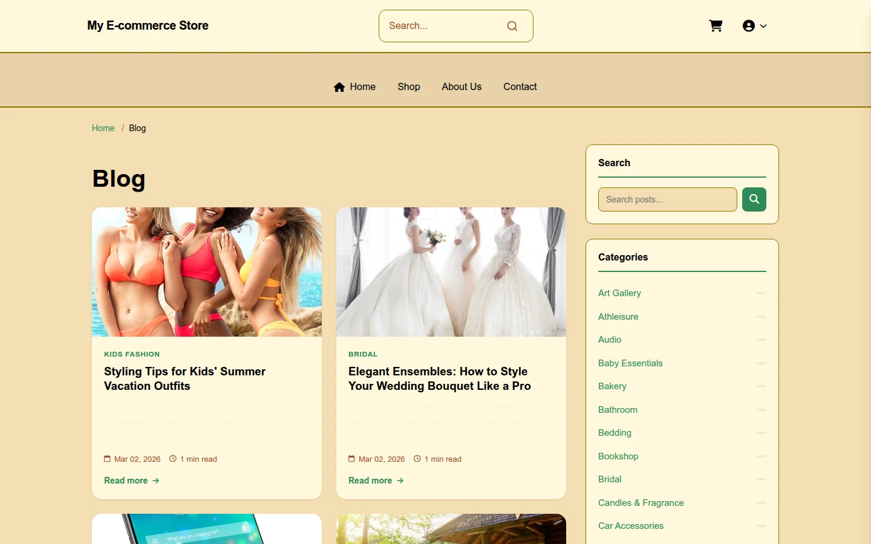
Task: Open the wedding dresses post thumbnail
Action: [x=451, y=272]
